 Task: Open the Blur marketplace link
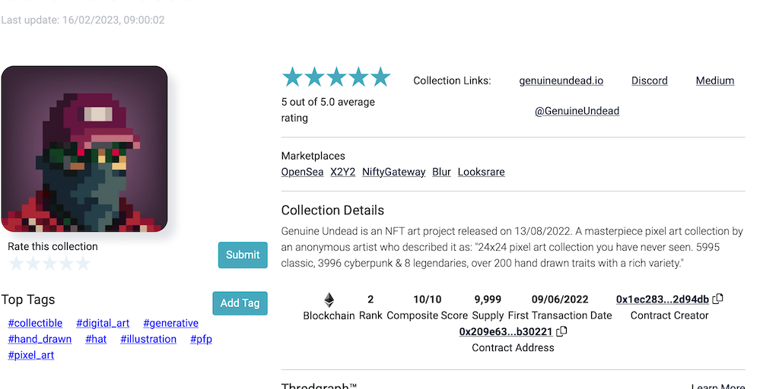(x=441, y=172)
